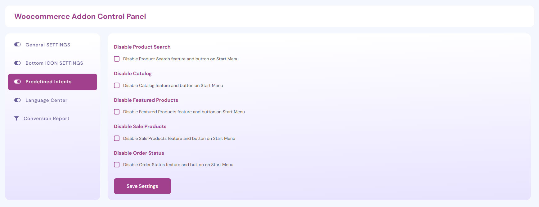
Task: Tick the Disable Product Search checkbox
Action: (x=117, y=59)
